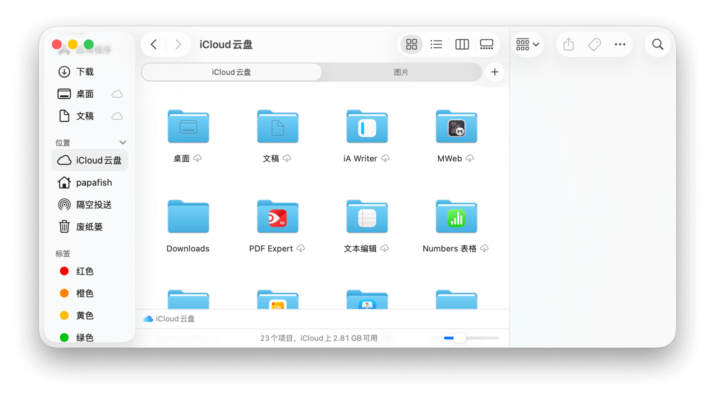Open 废纸篓 in the sidebar
715x399 pixels.
click(89, 227)
